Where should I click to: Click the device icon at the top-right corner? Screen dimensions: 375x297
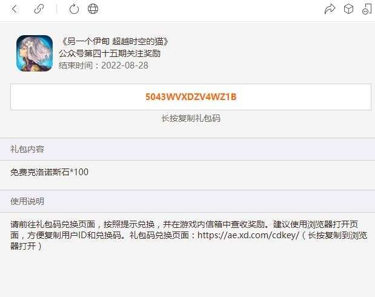click(x=367, y=9)
